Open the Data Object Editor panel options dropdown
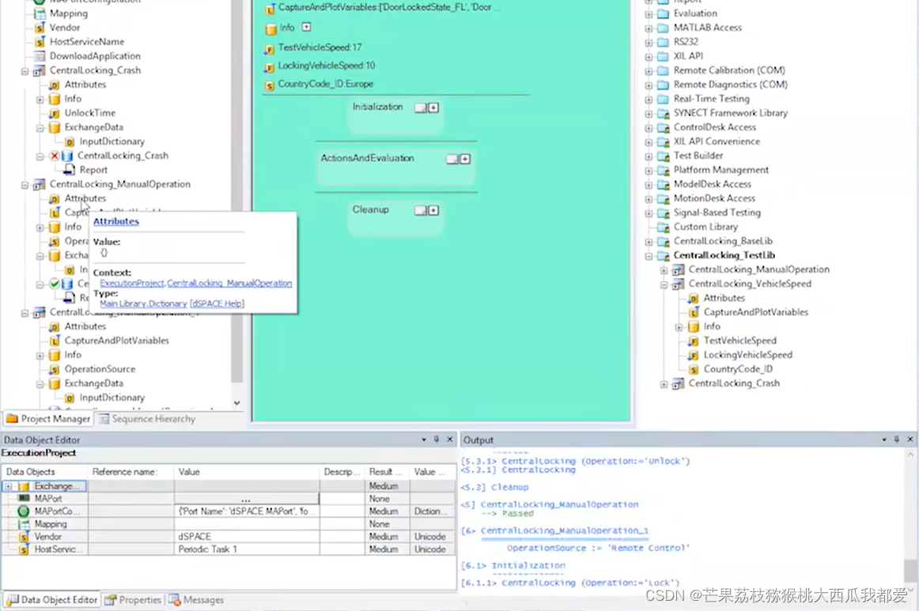 pos(424,439)
